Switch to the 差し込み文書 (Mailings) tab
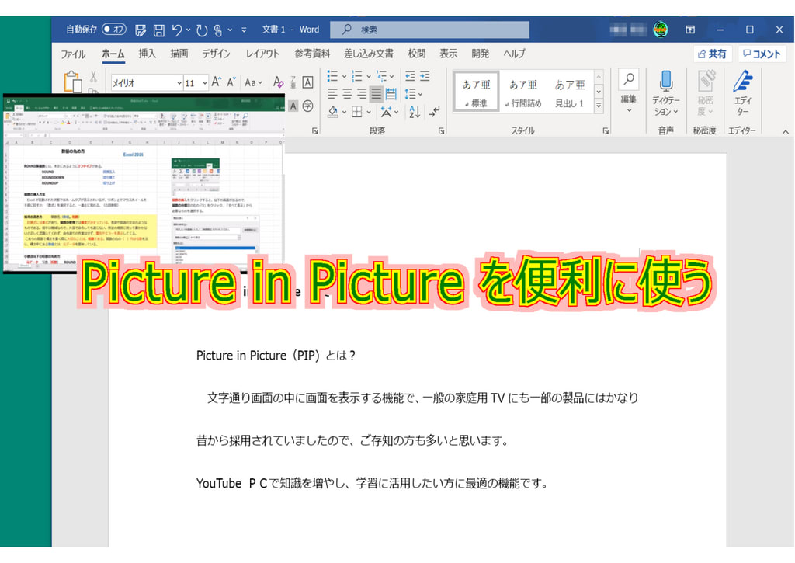Screen dimensions: 795x563 pyautogui.click(x=369, y=54)
